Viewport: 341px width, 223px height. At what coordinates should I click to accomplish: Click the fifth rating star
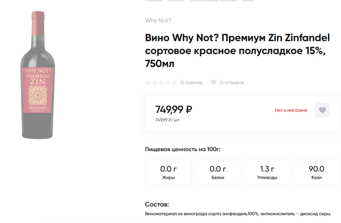[x=174, y=83]
